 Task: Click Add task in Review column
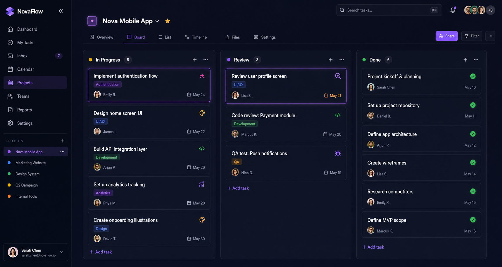coord(238,188)
